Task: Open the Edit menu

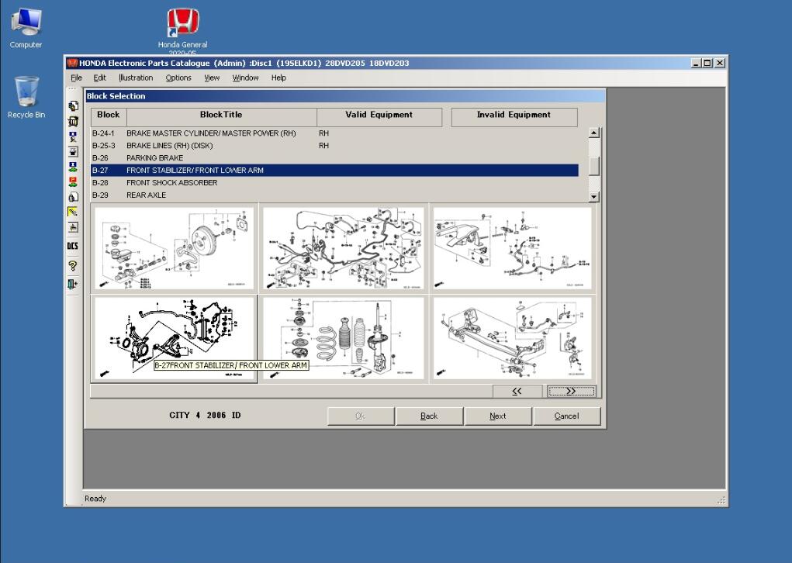Action: pyautogui.click(x=99, y=78)
